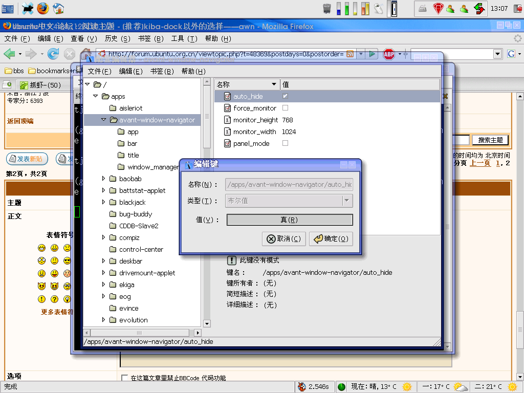
Task: Click the red gem tray icon
Action: 438,9
